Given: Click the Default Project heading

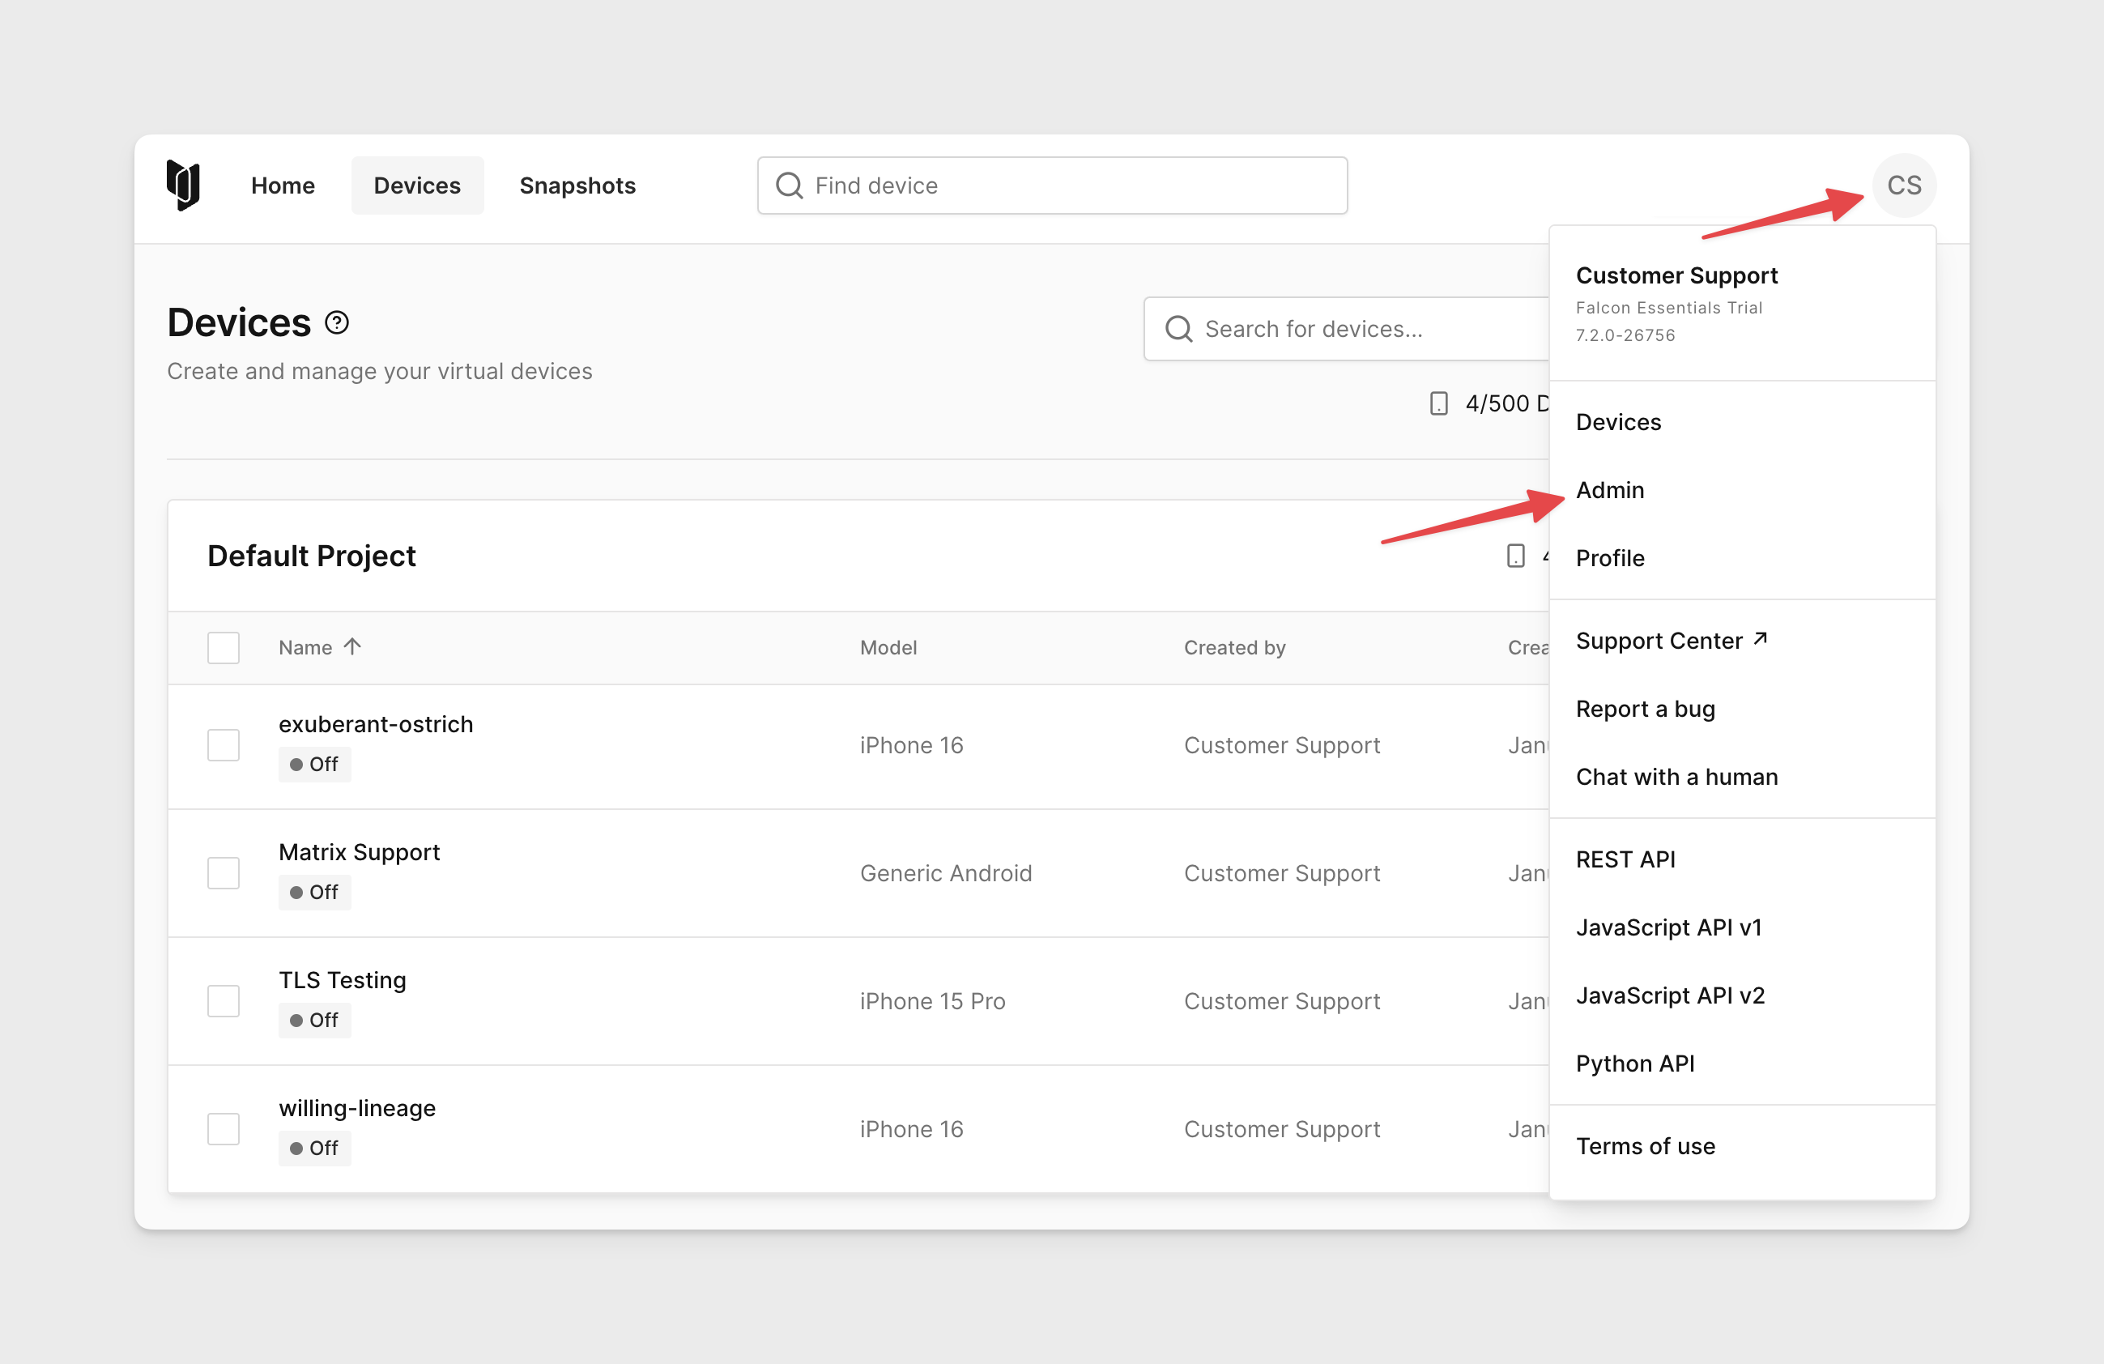Looking at the screenshot, I should click(311, 556).
